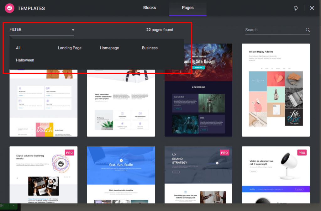The height and width of the screenshot is (211, 321).
Task: Switch to the Pages tab
Action: click(x=188, y=8)
